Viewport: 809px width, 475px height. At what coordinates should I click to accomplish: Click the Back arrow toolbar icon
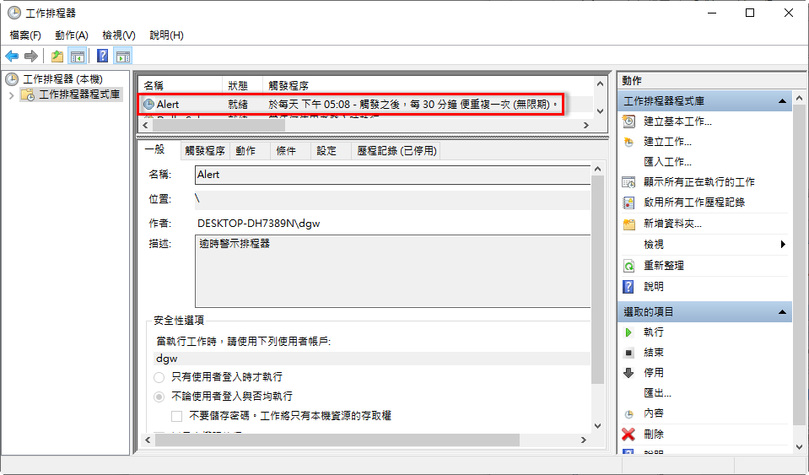click(x=12, y=57)
